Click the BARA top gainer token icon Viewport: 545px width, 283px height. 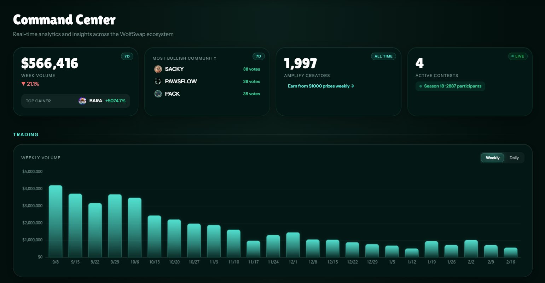tap(82, 101)
